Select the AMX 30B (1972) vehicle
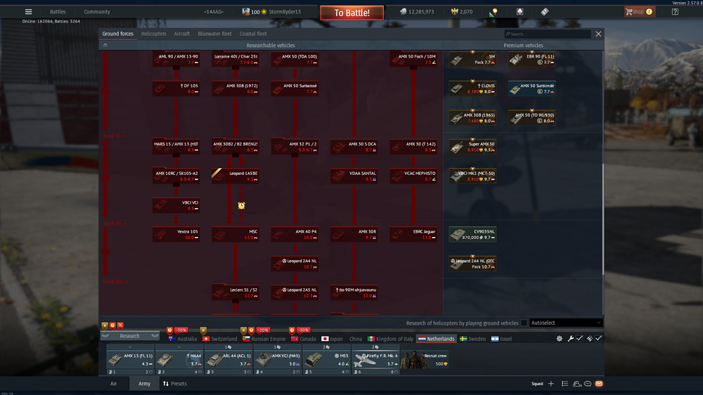703x395 pixels. tap(236, 89)
